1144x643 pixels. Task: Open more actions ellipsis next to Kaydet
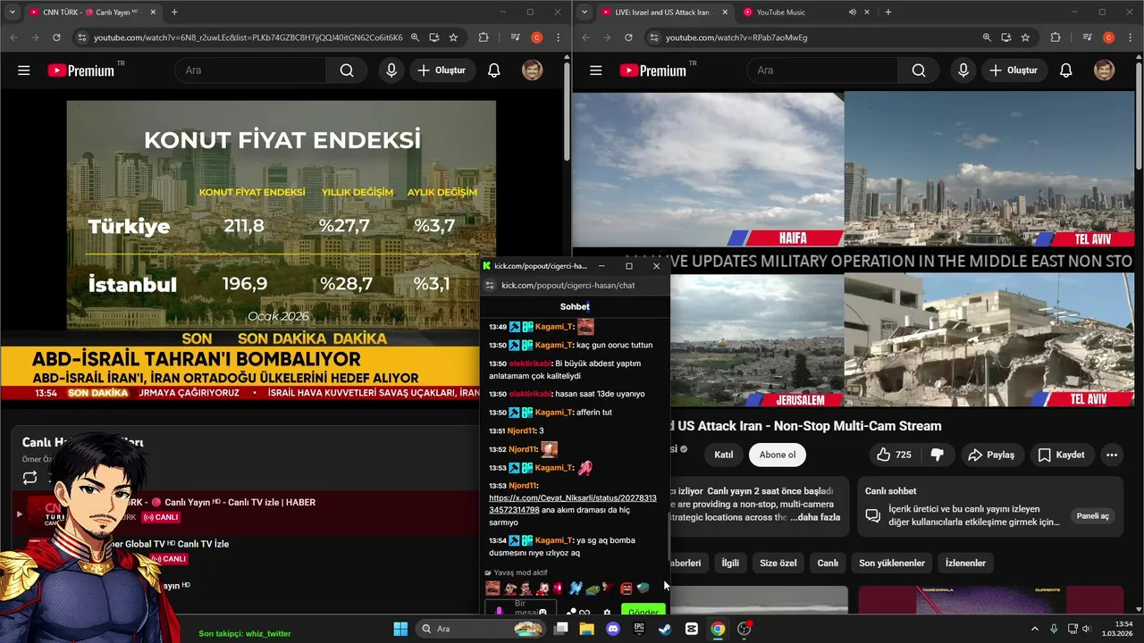pyautogui.click(x=1112, y=455)
